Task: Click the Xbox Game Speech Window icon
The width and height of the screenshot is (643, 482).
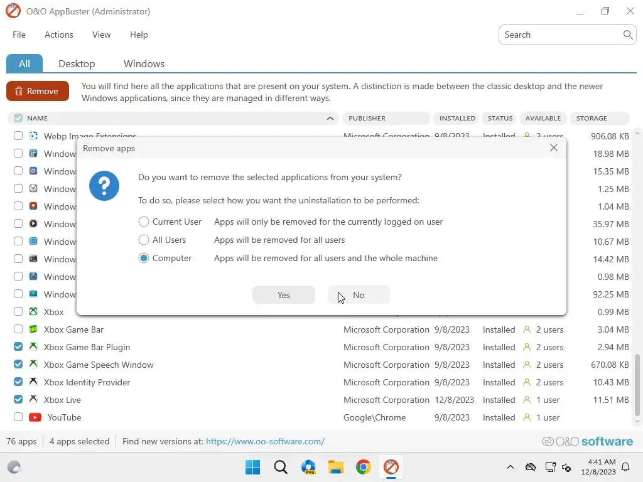Action: (34, 365)
